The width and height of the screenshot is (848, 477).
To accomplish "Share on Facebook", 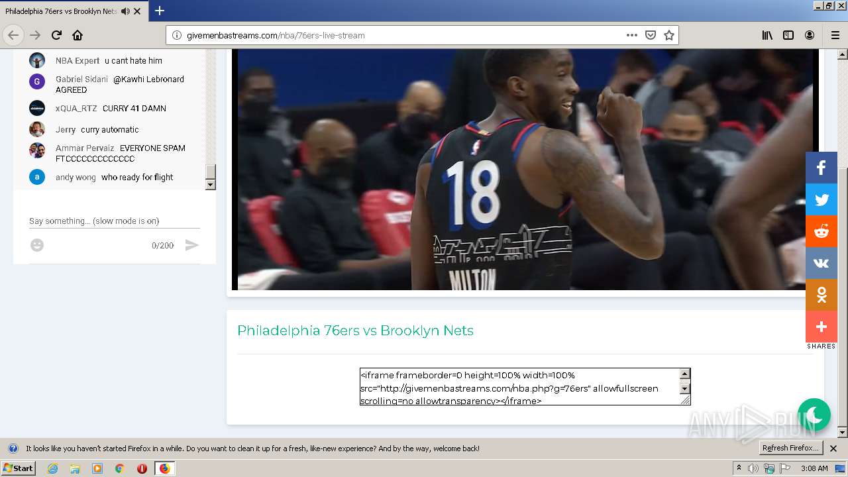I will (x=821, y=168).
